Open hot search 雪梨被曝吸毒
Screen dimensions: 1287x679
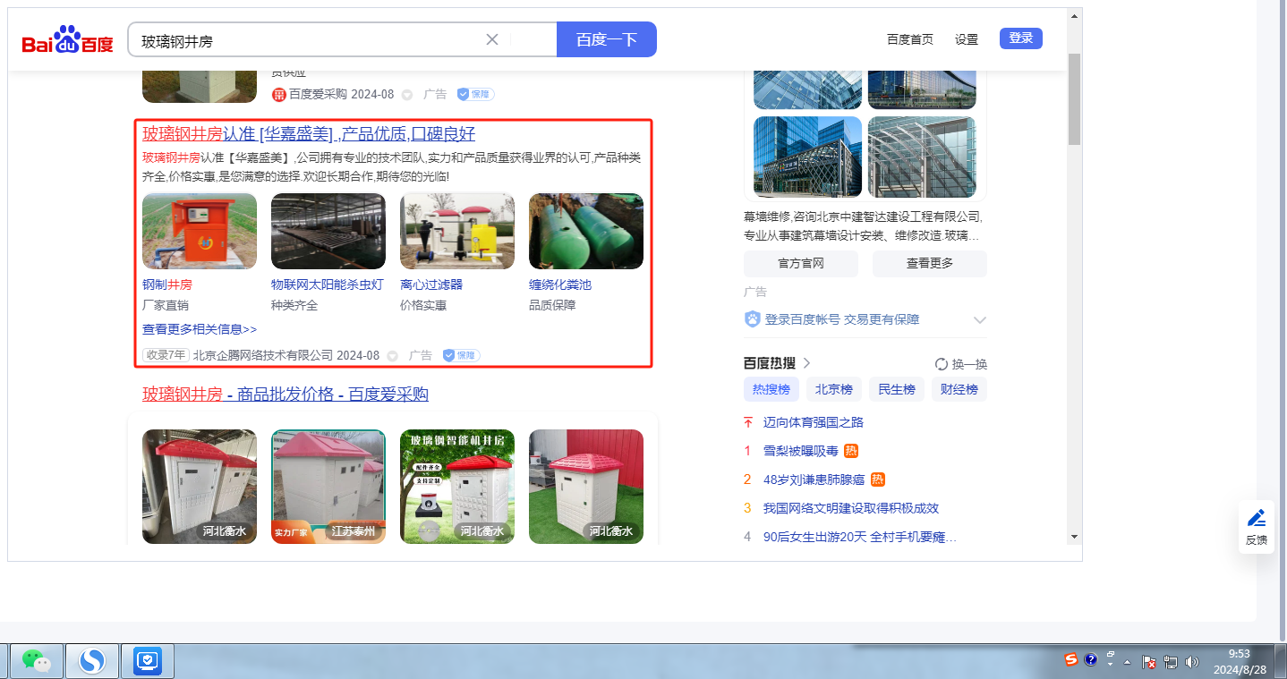(x=801, y=451)
